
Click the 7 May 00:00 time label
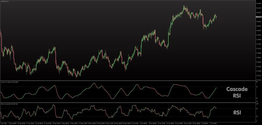[74, 124]
